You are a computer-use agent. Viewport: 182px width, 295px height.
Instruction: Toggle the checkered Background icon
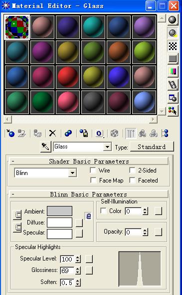tap(173, 46)
